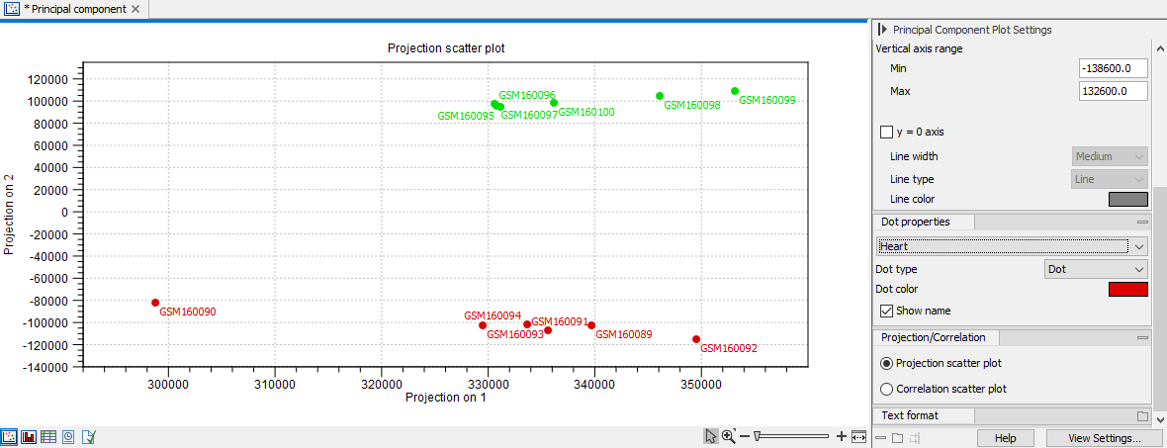This screenshot has height=448, width=1167.
Task: Show the table view
Action: pos(48,436)
